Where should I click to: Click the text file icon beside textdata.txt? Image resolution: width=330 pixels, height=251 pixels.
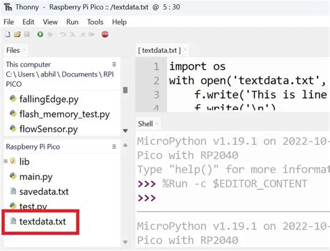click(13, 221)
